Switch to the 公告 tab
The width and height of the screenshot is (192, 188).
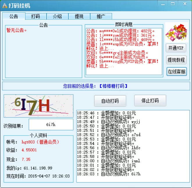(14, 16)
